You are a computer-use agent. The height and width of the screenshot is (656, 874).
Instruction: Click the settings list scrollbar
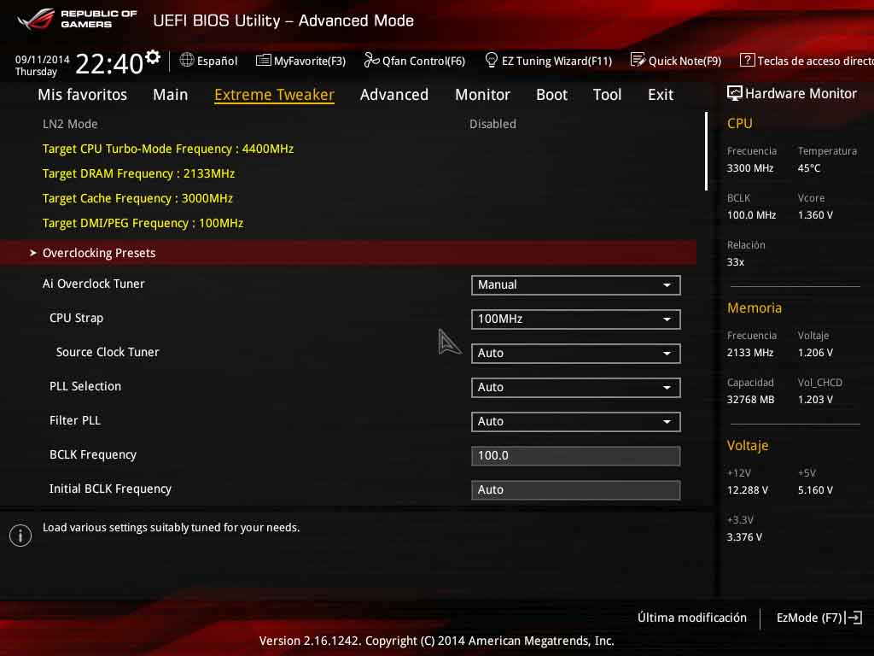click(706, 151)
